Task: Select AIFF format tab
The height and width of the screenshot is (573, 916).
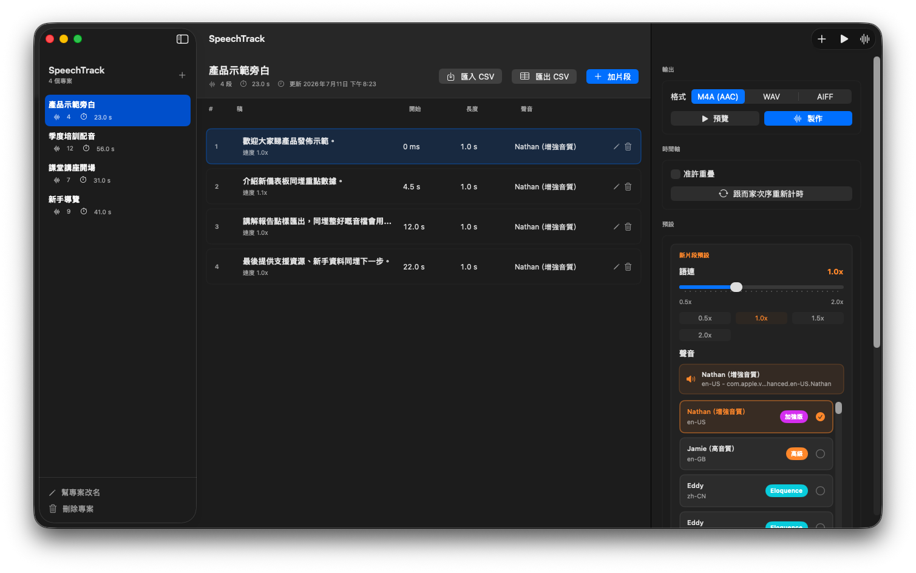Action: pyautogui.click(x=825, y=97)
